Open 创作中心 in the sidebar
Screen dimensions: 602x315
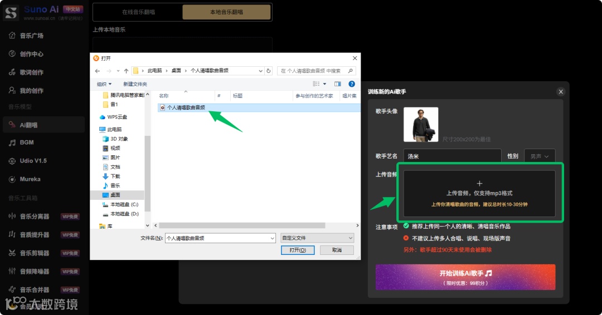(x=31, y=54)
